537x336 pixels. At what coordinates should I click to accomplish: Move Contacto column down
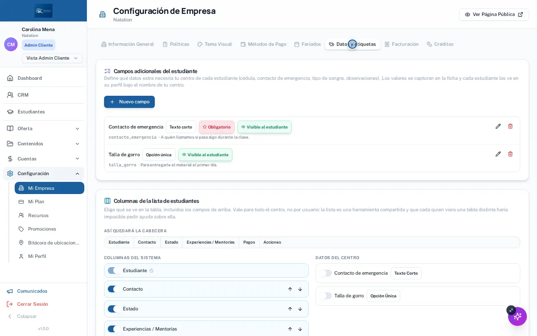pyautogui.click(x=300, y=289)
